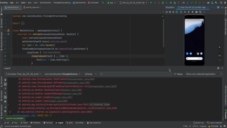This screenshot has height=128, width=227.
Task: Open the App Inspection tab
Action: pos(94,123)
